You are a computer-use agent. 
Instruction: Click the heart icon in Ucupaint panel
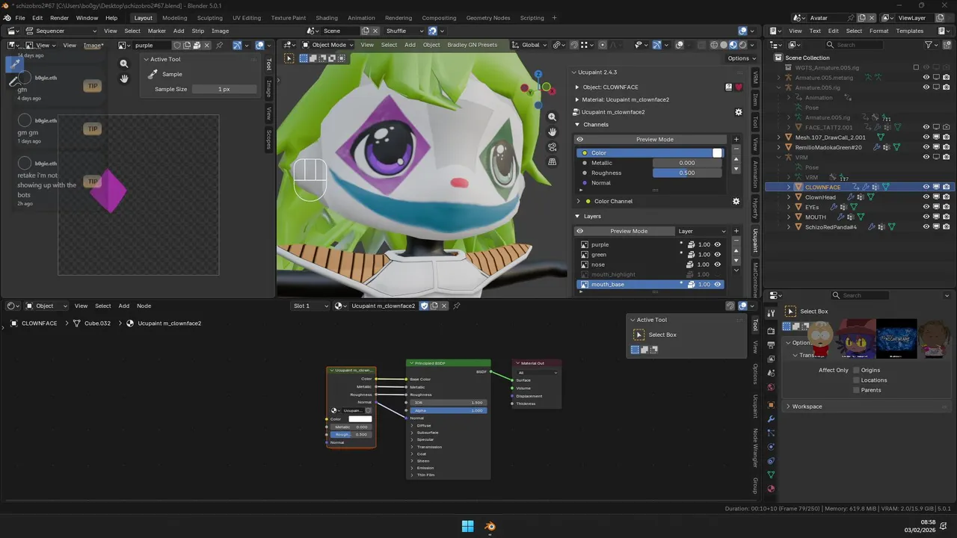click(739, 87)
